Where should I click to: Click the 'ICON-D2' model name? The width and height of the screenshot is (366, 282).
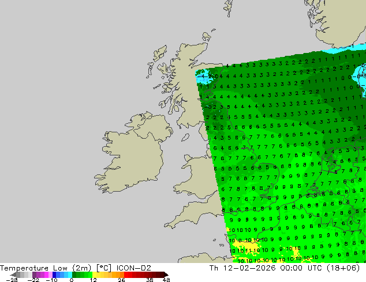134,268
